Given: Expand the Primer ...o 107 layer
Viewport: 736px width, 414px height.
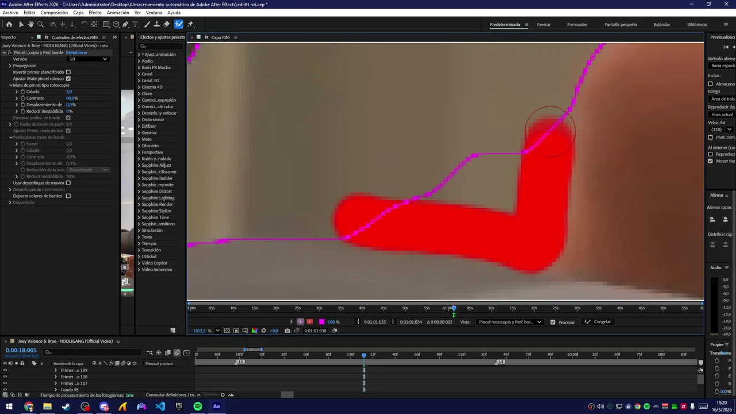Looking at the screenshot, I should (56, 384).
